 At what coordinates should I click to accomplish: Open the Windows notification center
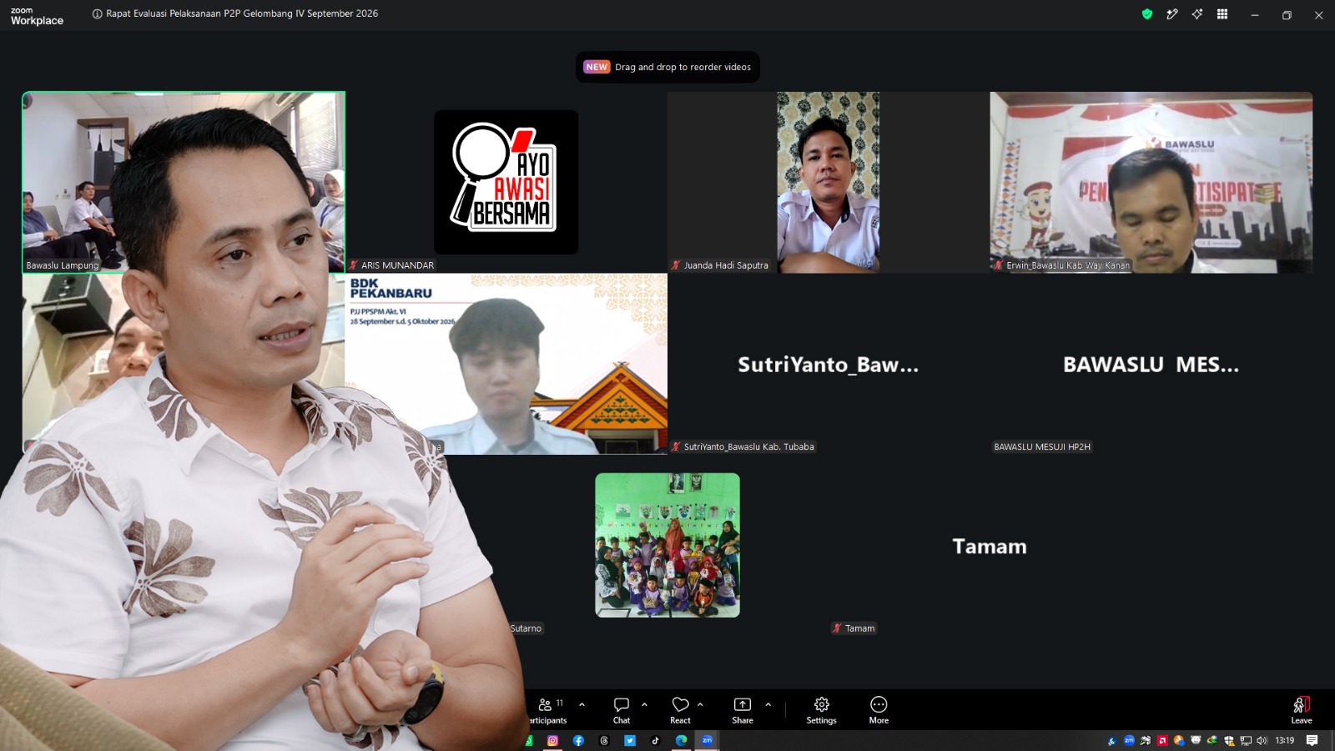click(1312, 740)
